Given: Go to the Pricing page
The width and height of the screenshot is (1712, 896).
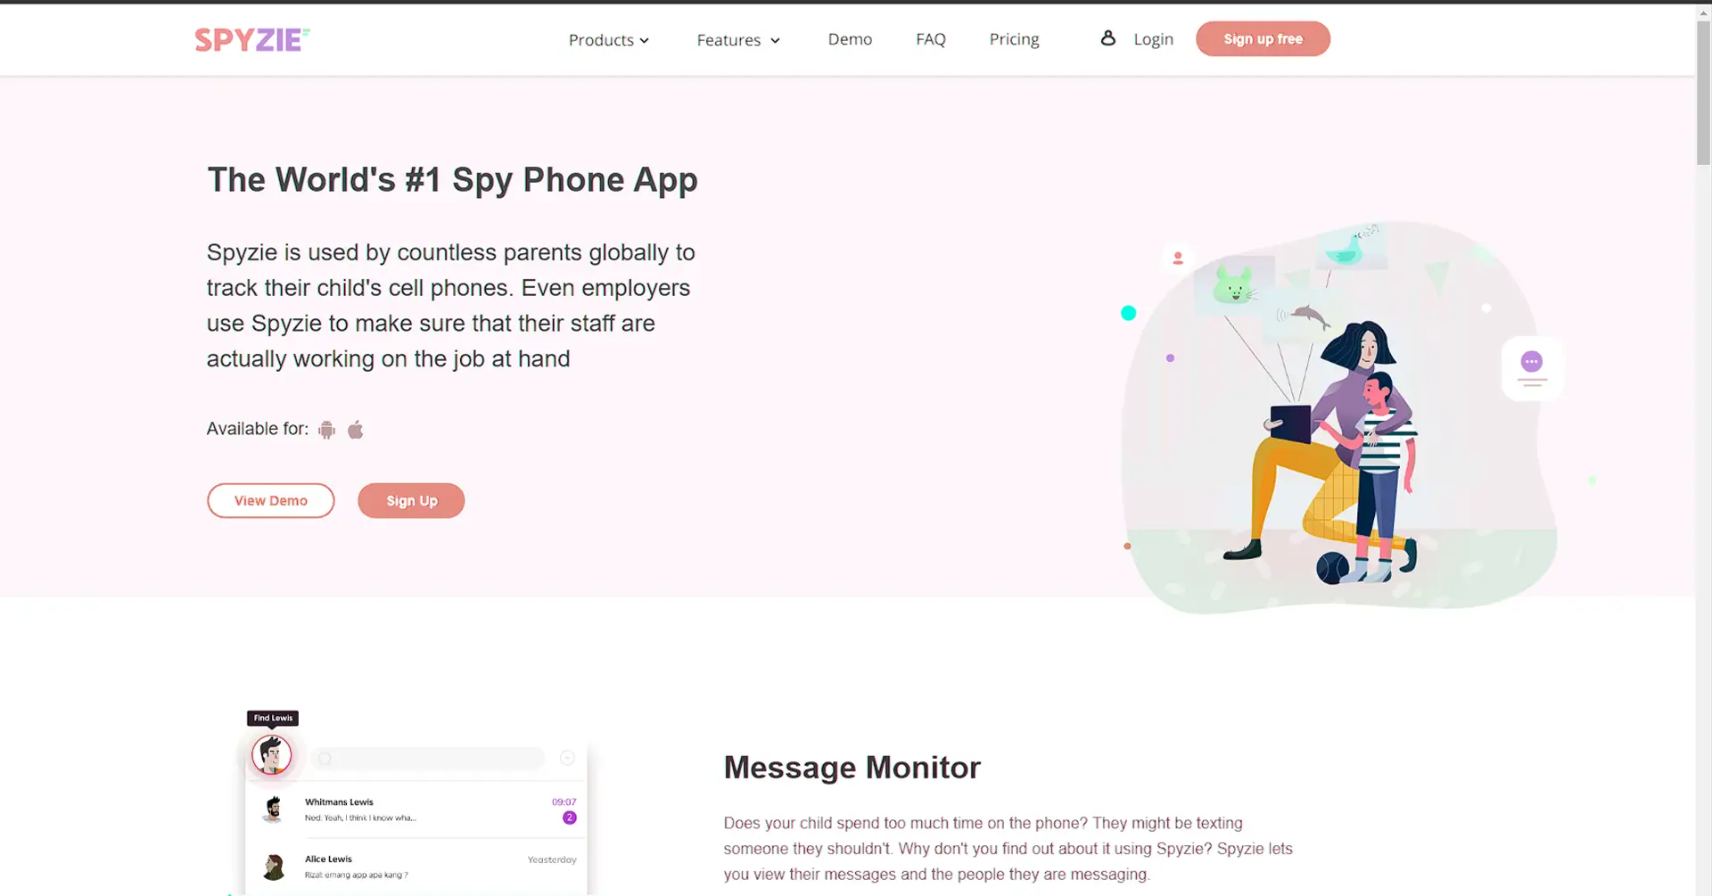Looking at the screenshot, I should (x=1014, y=39).
